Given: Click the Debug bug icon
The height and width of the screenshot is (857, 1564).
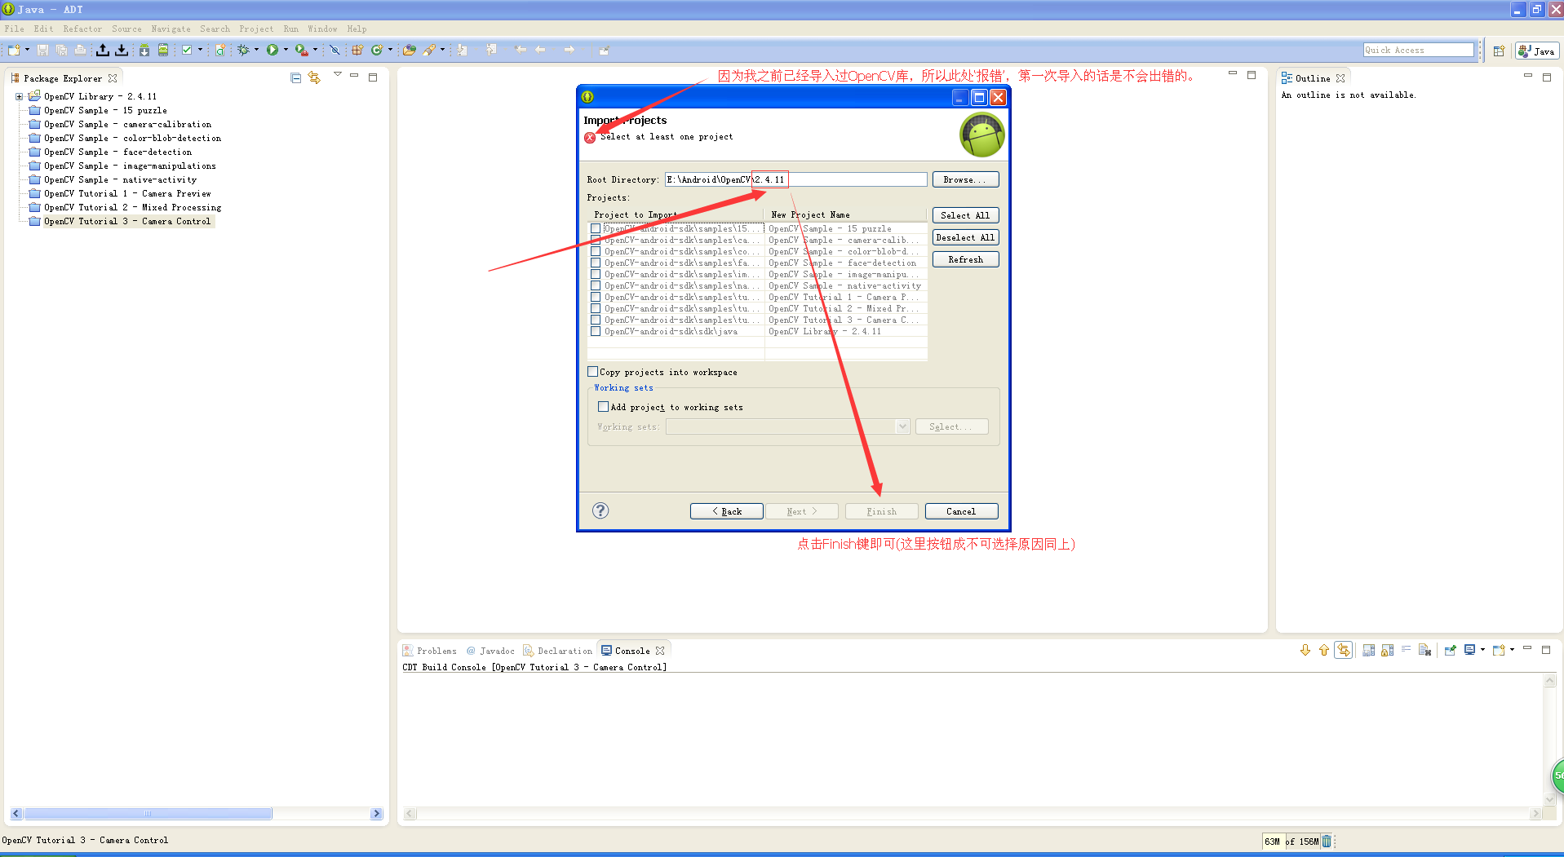Looking at the screenshot, I should pyautogui.click(x=243, y=50).
